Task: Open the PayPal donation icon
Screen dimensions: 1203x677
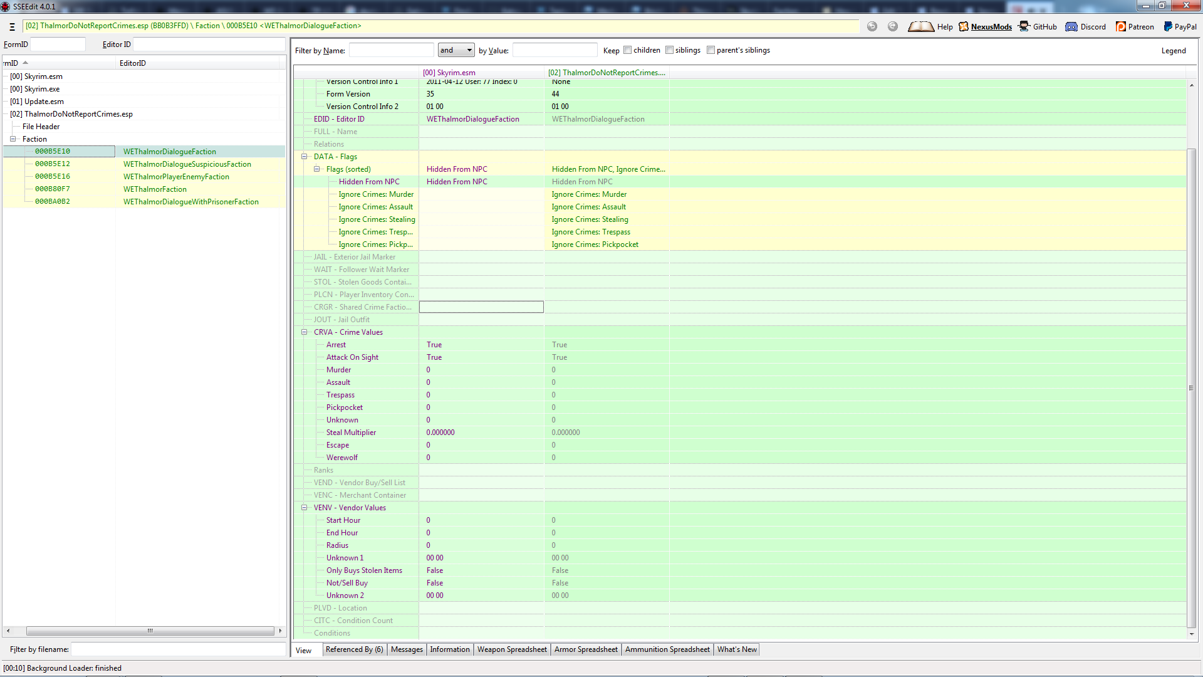Action: [1168, 26]
